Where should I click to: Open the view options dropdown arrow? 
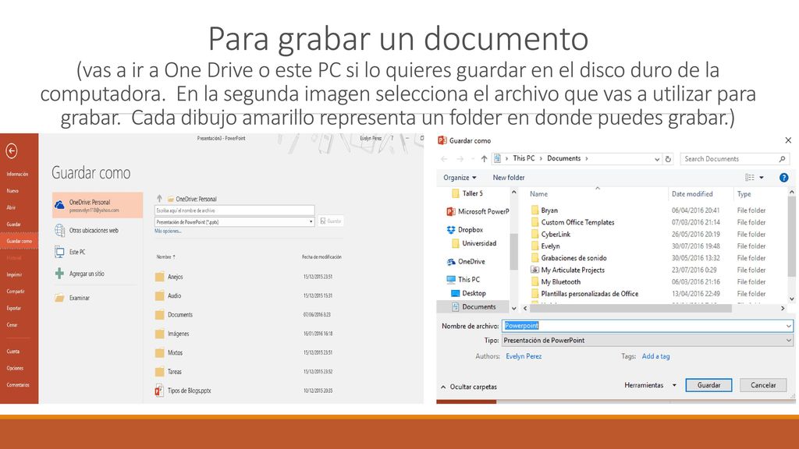pyautogui.click(x=762, y=178)
